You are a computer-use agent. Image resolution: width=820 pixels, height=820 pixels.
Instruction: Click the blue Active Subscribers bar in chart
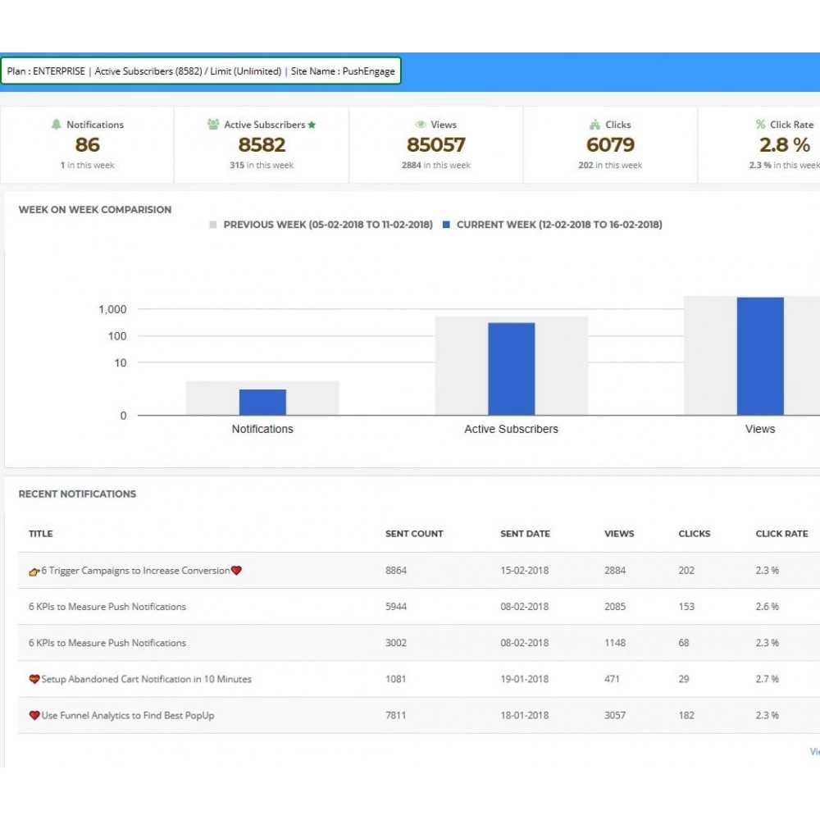pyautogui.click(x=512, y=369)
